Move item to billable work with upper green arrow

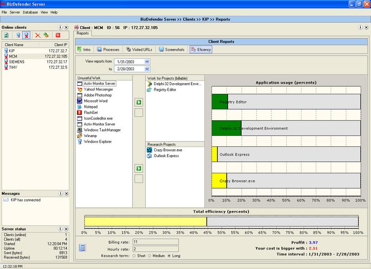coord(139,102)
